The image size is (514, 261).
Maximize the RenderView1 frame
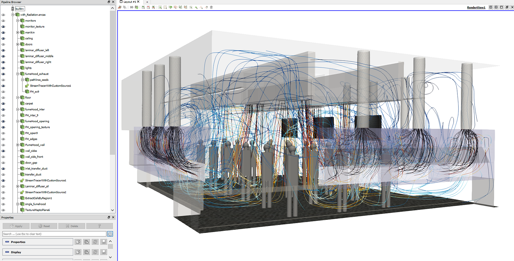pos(501,7)
